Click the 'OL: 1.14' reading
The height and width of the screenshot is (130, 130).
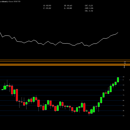click(x=89, y=11)
